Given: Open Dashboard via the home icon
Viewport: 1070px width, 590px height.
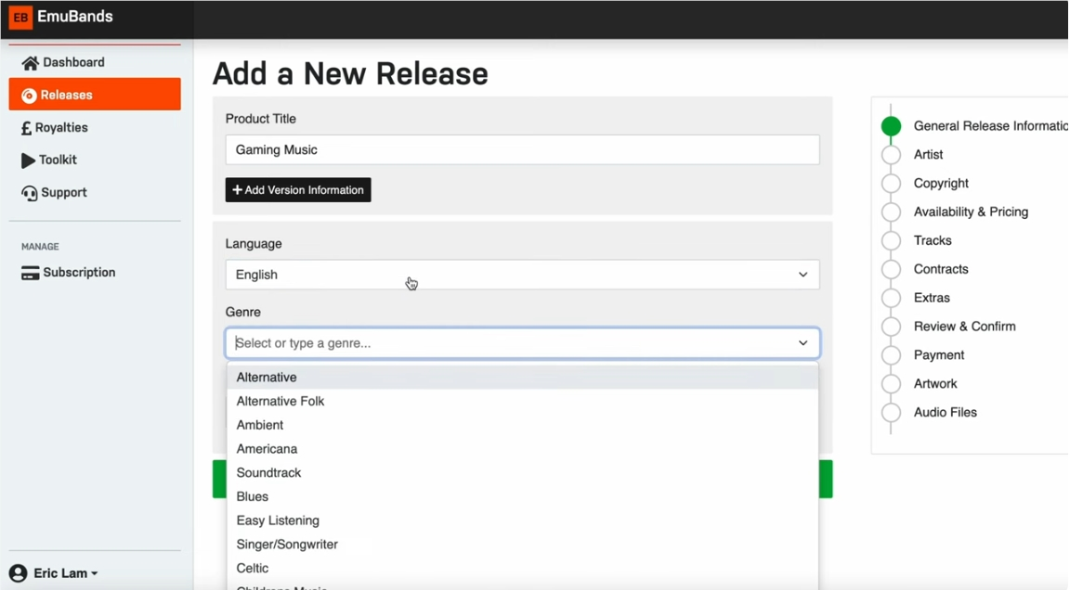Looking at the screenshot, I should tap(30, 63).
